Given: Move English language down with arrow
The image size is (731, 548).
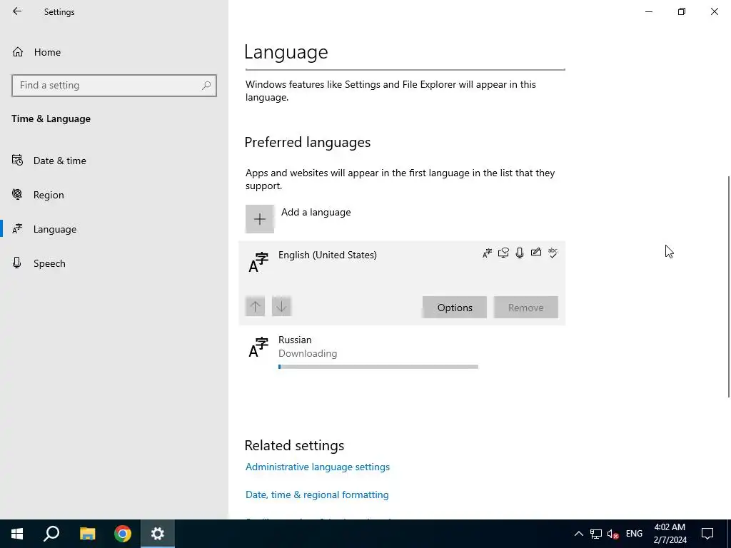Looking at the screenshot, I should coord(281,306).
